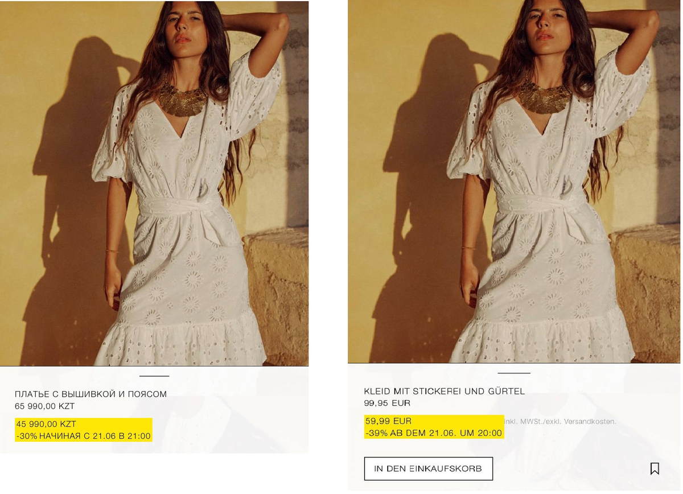Open the inkl. MWSt./exkl. Versandkosten note
The image size is (683, 494).
(x=560, y=422)
